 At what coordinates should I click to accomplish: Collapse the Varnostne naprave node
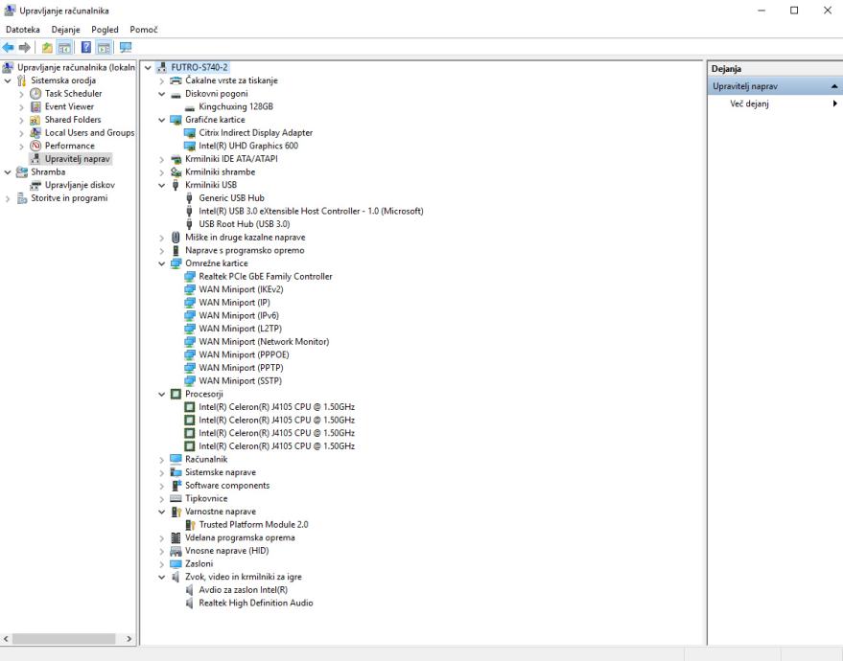162,512
